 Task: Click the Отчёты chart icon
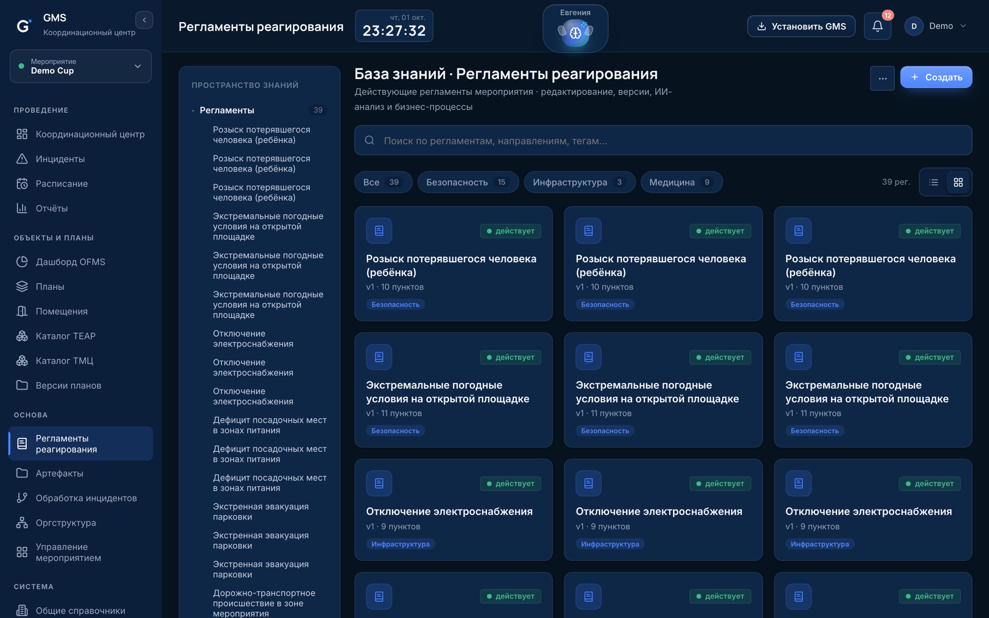tap(22, 208)
